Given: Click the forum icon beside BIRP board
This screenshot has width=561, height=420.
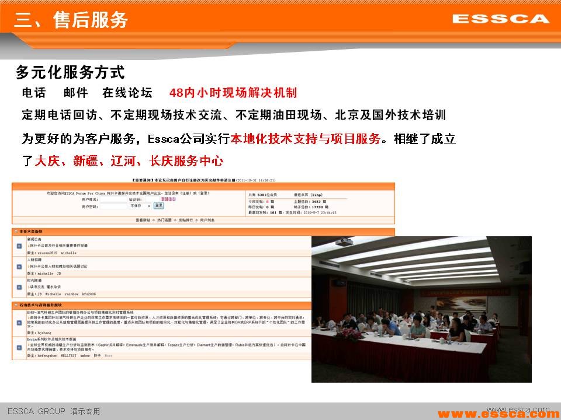Looking at the screenshot, I should coord(19,322).
